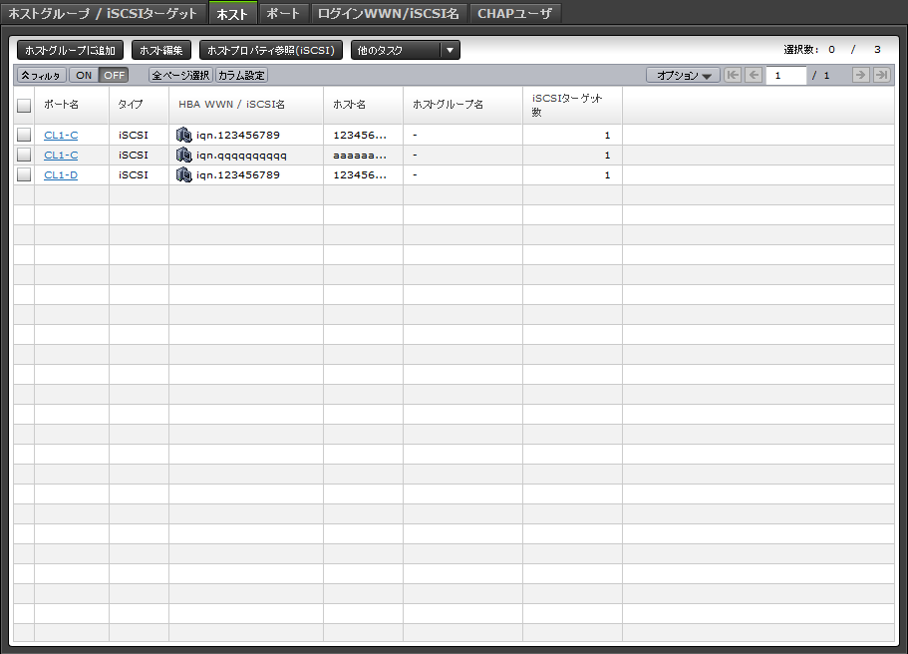Switch to ポート tab
908x654 pixels.
pyautogui.click(x=283, y=13)
